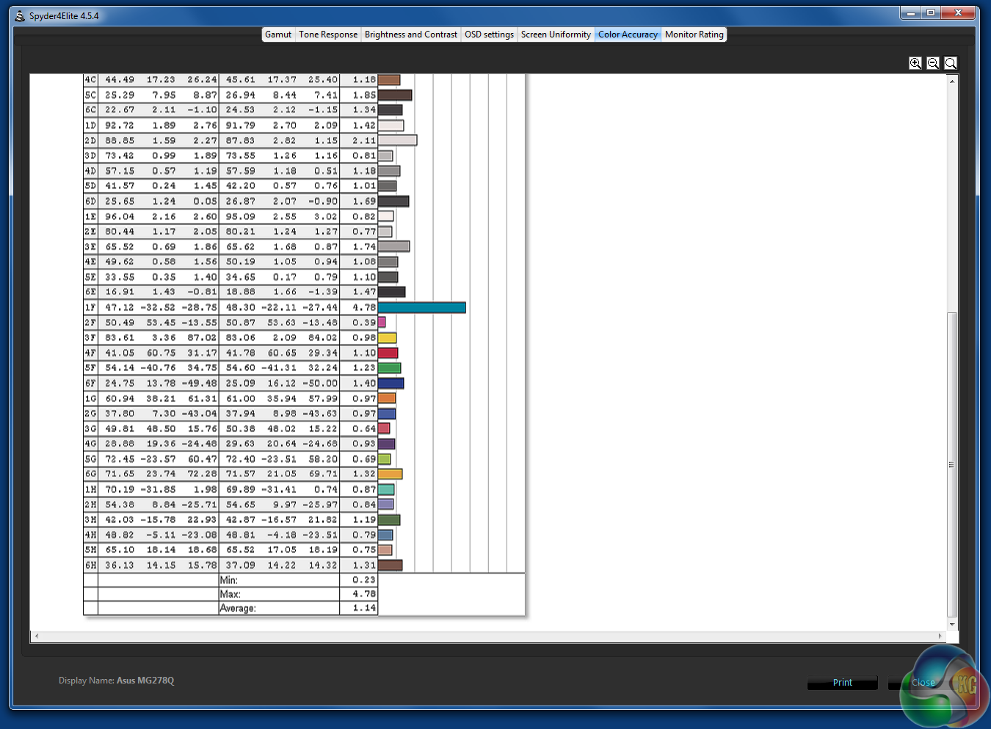The width and height of the screenshot is (991, 729).
Task: Click the yellow 3F color bar
Action: click(388, 338)
